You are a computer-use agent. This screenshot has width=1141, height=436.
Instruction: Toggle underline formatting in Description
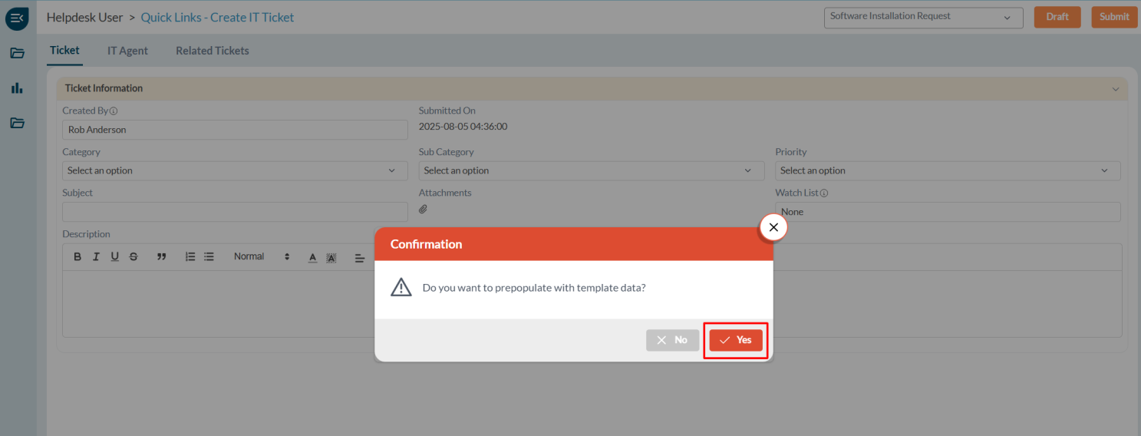point(114,257)
